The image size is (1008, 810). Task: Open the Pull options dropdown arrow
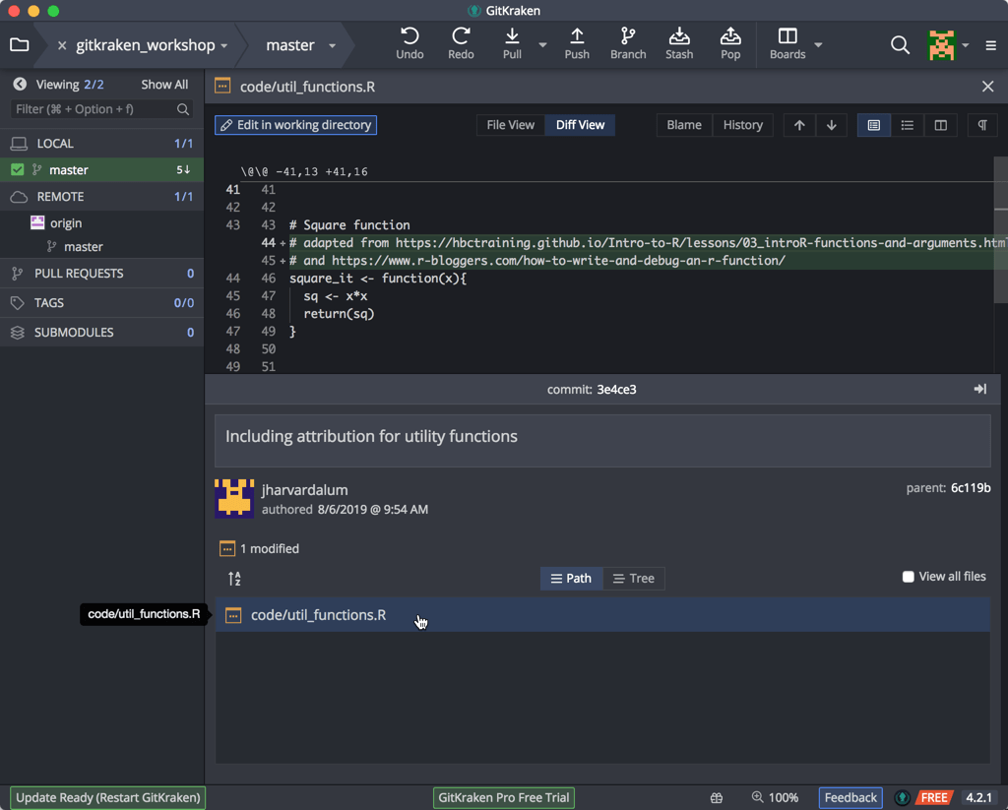(x=542, y=45)
